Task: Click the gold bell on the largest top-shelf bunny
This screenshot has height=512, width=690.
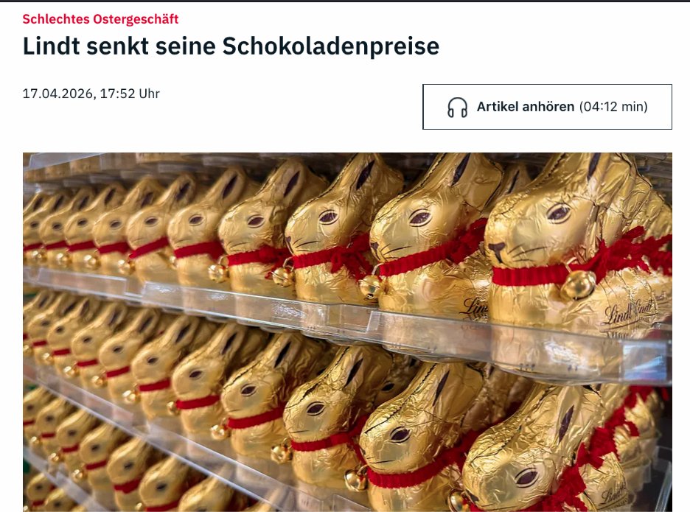Action: 578,284
